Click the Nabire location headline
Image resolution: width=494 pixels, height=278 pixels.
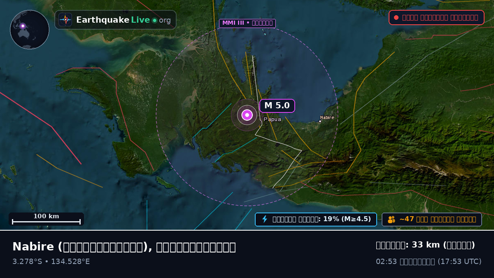[x=124, y=247]
